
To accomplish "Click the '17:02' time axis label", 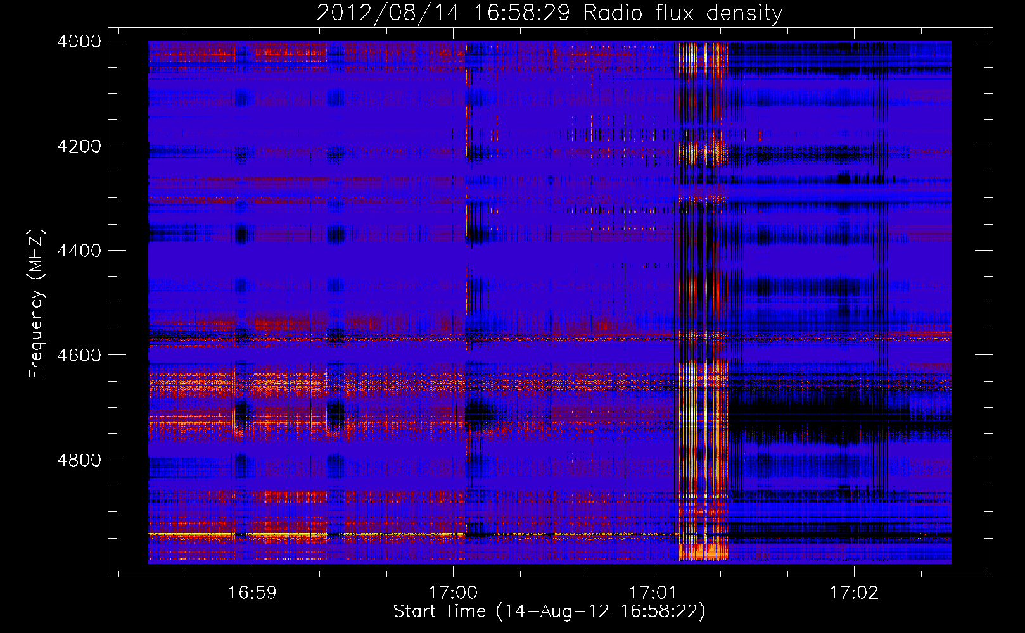I will click(854, 593).
